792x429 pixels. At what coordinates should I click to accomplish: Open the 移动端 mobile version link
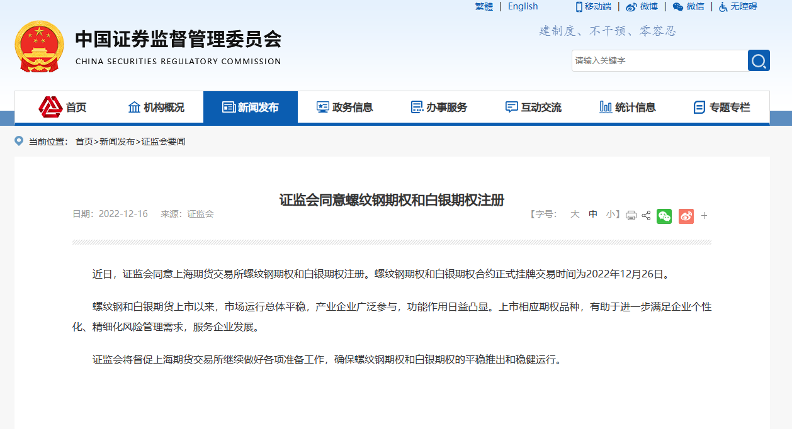tap(593, 6)
